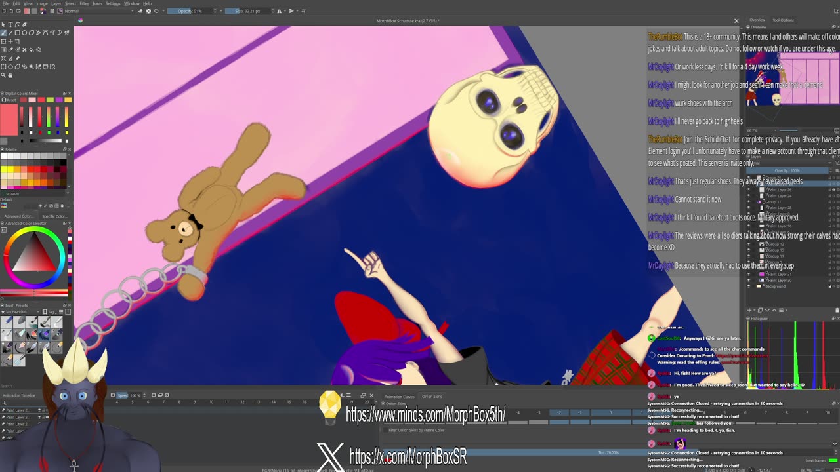Select the Ellipse shape tool
The width and height of the screenshot is (840, 472).
pos(24,33)
